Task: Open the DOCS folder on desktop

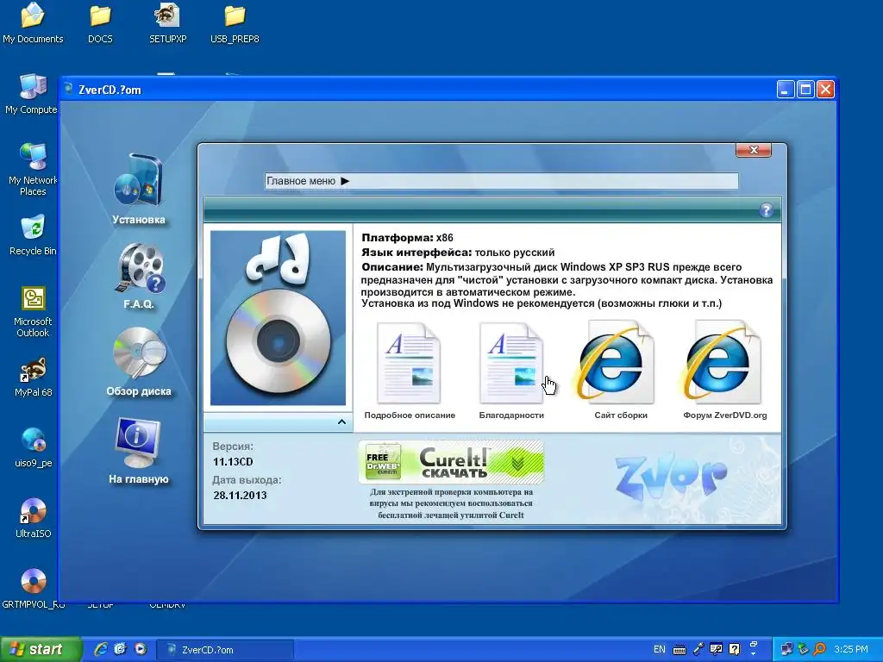Action: (x=100, y=23)
